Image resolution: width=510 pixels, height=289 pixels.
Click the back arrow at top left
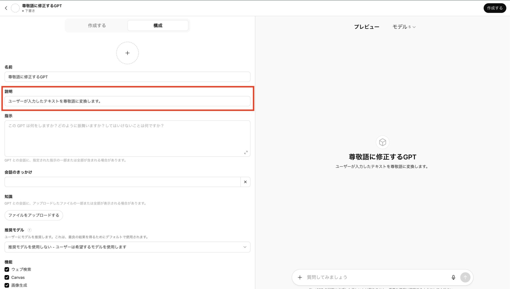point(6,8)
